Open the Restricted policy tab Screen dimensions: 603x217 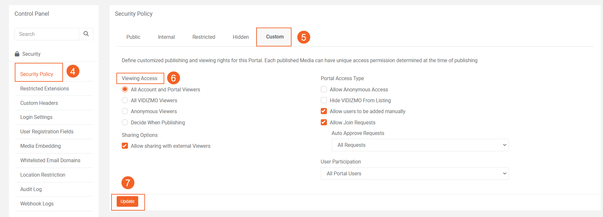[x=204, y=37]
